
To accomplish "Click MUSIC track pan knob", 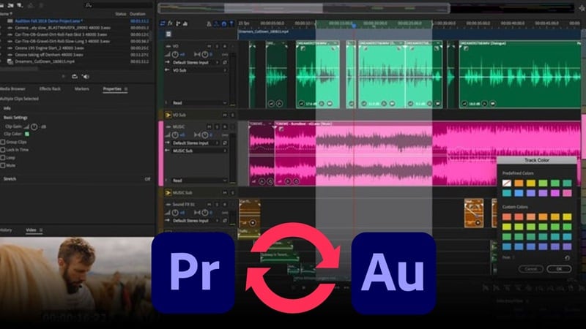I will coord(205,135).
